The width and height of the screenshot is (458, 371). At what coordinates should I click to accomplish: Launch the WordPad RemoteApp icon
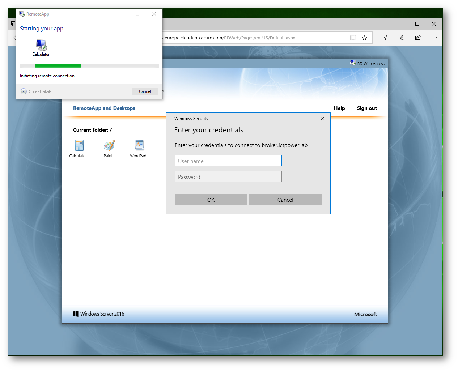pyautogui.click(x=139, y=145)
